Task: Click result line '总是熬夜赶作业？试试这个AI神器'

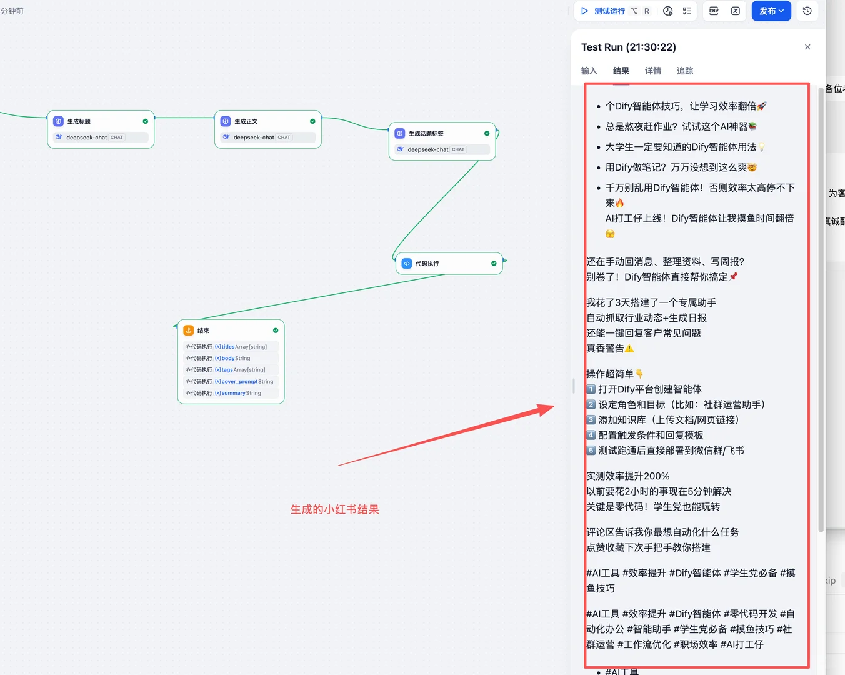Action: tap(681, 126)
